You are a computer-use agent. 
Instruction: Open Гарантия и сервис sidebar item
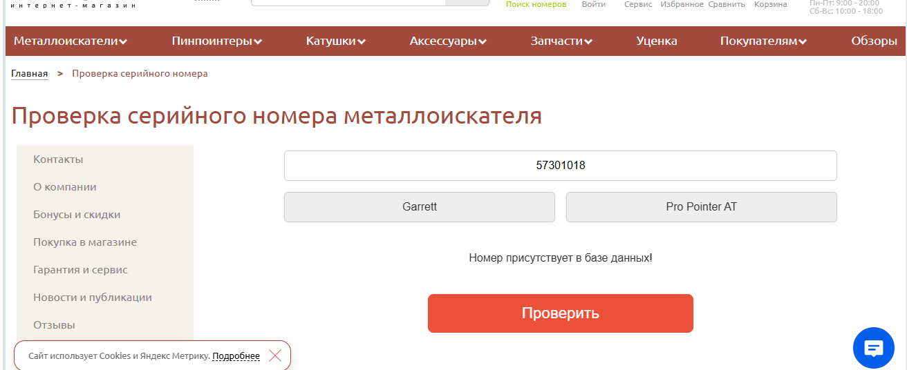pyautogui.click(x=80, y=270)
